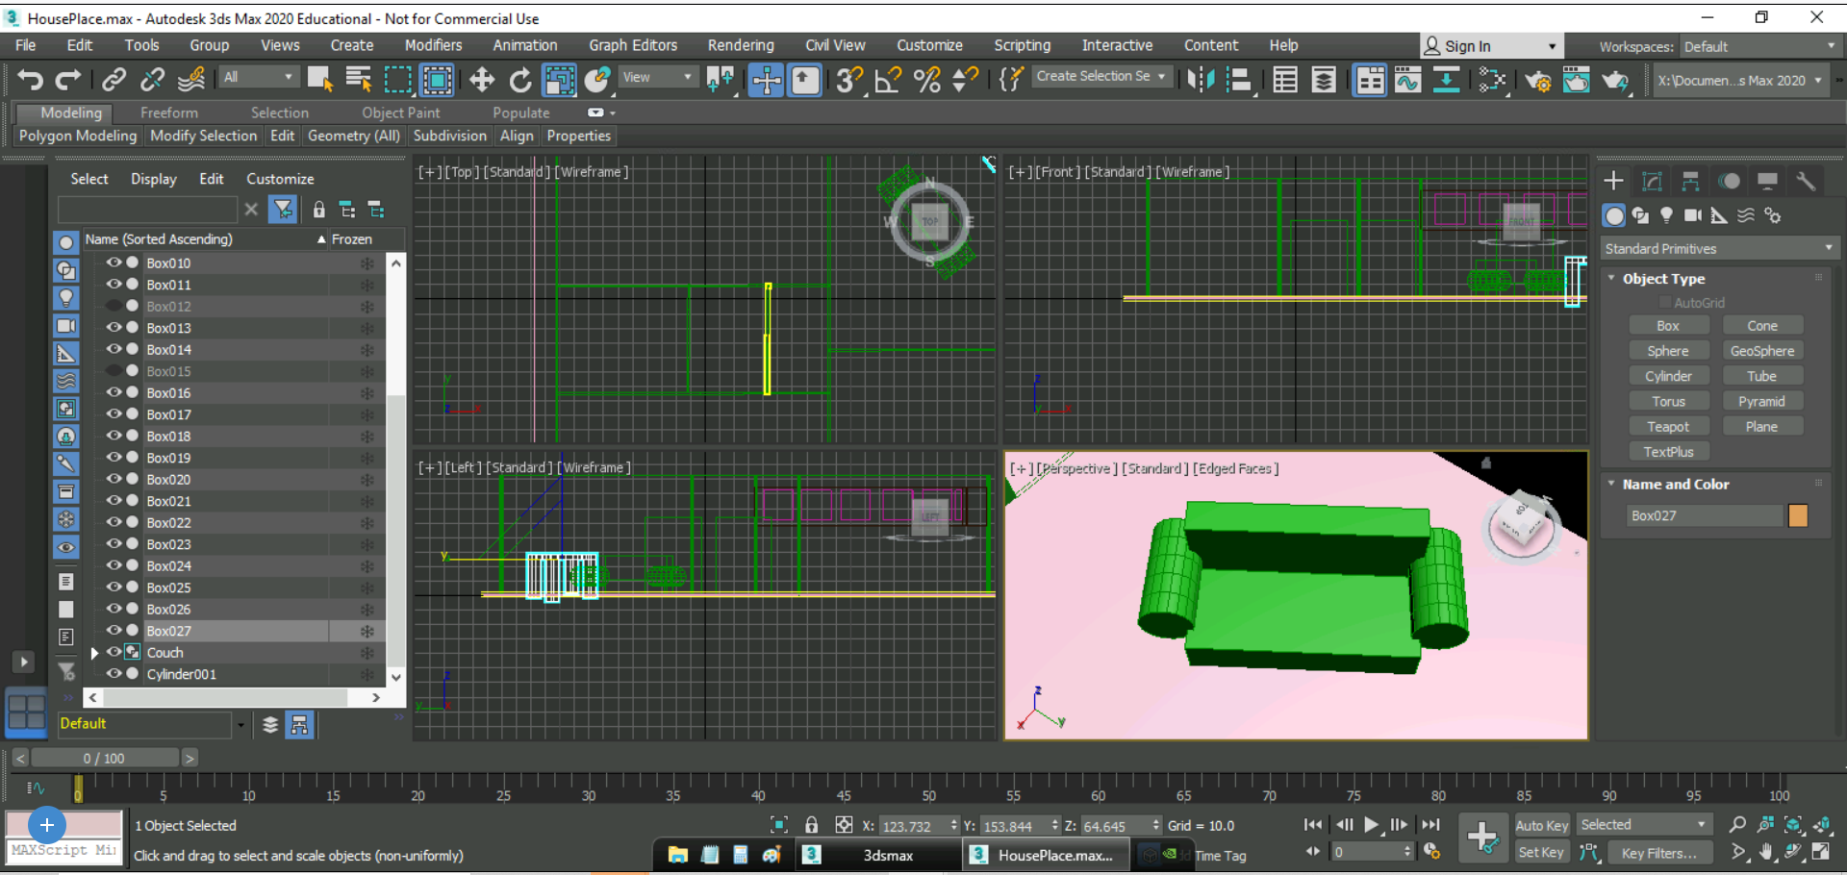Open the Hierarchy panel tab icon
This screenshot has width=1847, height=875.
click(x=1690, y=181)
